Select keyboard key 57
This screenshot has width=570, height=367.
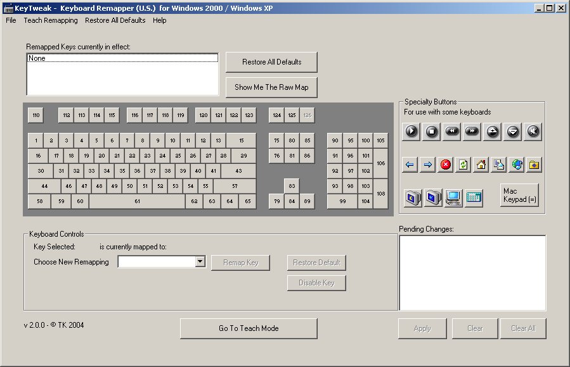point(235,186)
